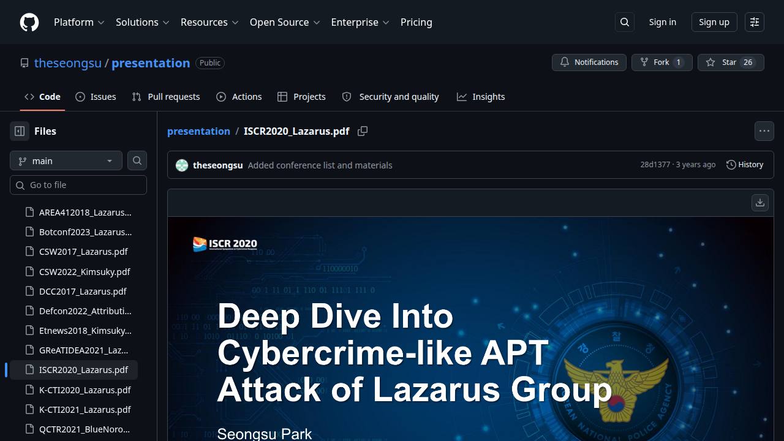Switch to the Pull requests tab
Viewport: 784px width, 441px height.
click(x=166, y=97)
